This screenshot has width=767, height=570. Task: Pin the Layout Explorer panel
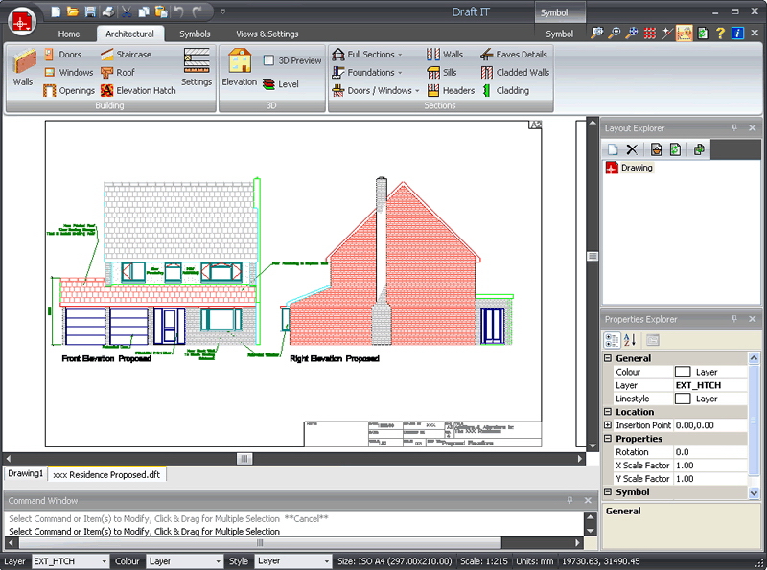point(734,128)
